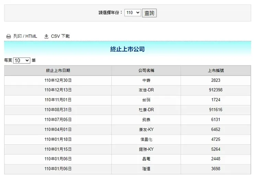
Task: Select the date cell in the 晶電 row
Action: (x=58, y=159)
